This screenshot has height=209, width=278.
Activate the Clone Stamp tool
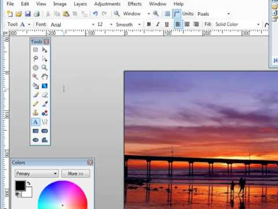(x=35, y=113)
